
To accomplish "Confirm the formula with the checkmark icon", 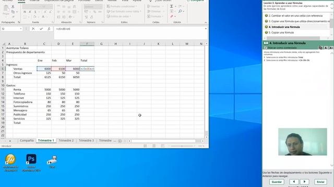I will [x=41, y=29].
